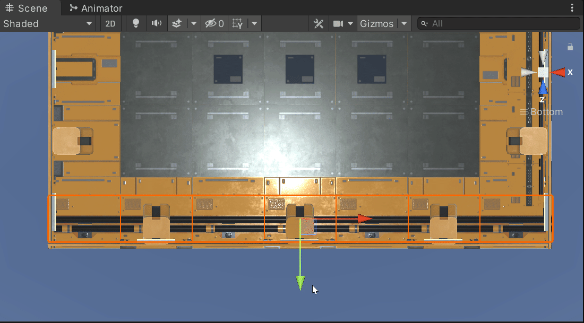Screen dimensions: 584x323
Task: Open effects dropdown arrow
Action: click(x=194, y=23)
